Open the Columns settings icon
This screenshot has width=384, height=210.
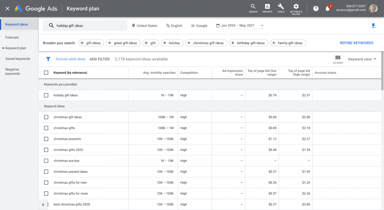338,58
